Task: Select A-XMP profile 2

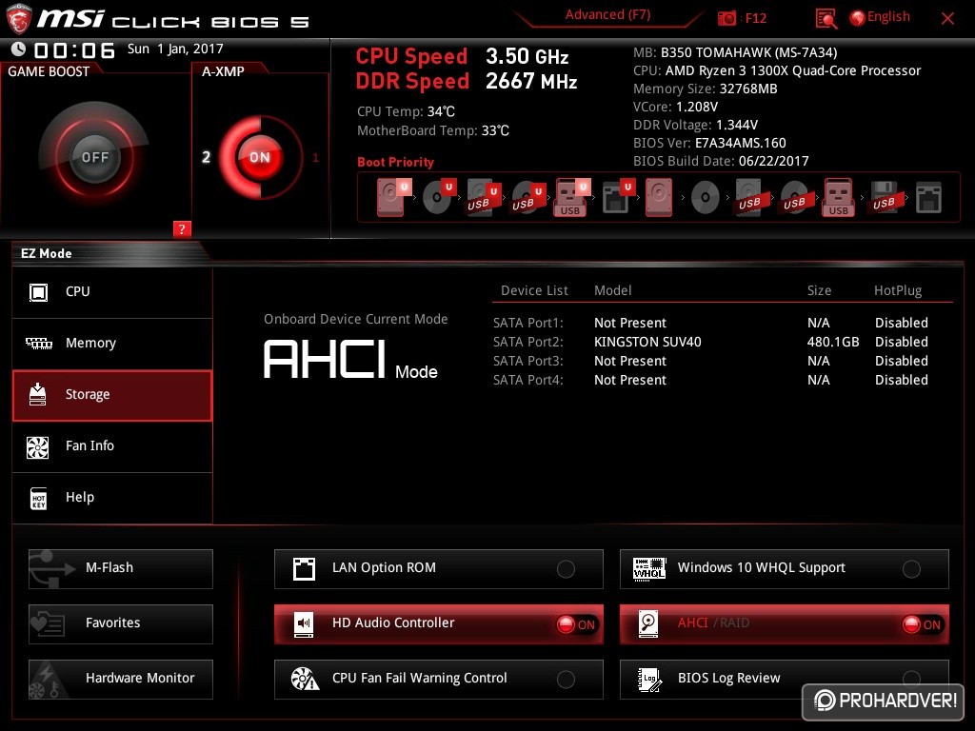Action: (x=206, y=157)
